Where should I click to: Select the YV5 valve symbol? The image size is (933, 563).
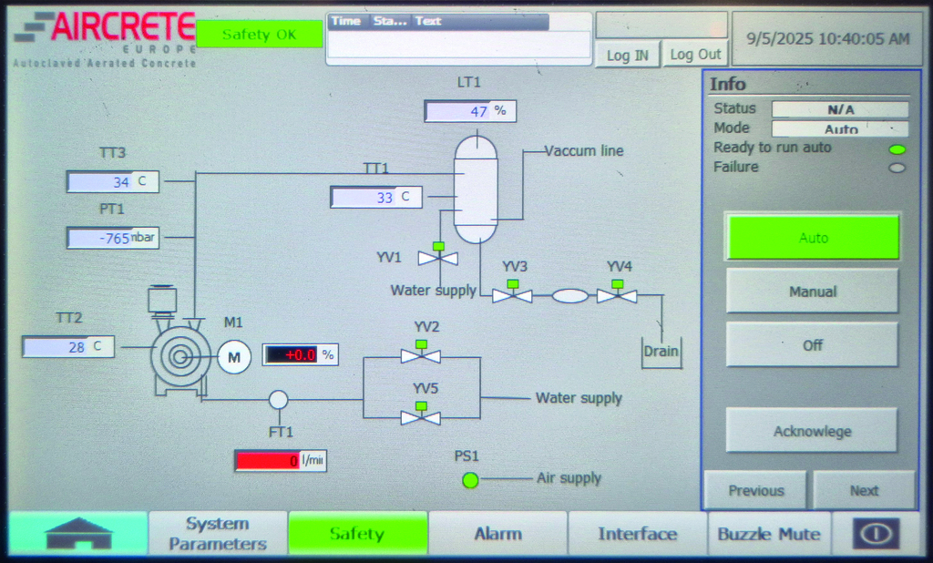420,416
